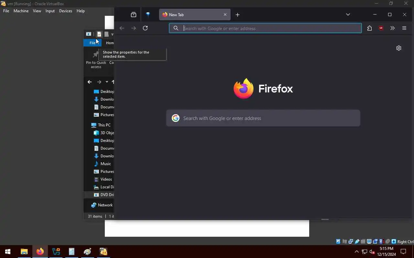Screen dimensions: 414x258
Task: Open VirtualBox Devices menu
Action: click(66, 11)
